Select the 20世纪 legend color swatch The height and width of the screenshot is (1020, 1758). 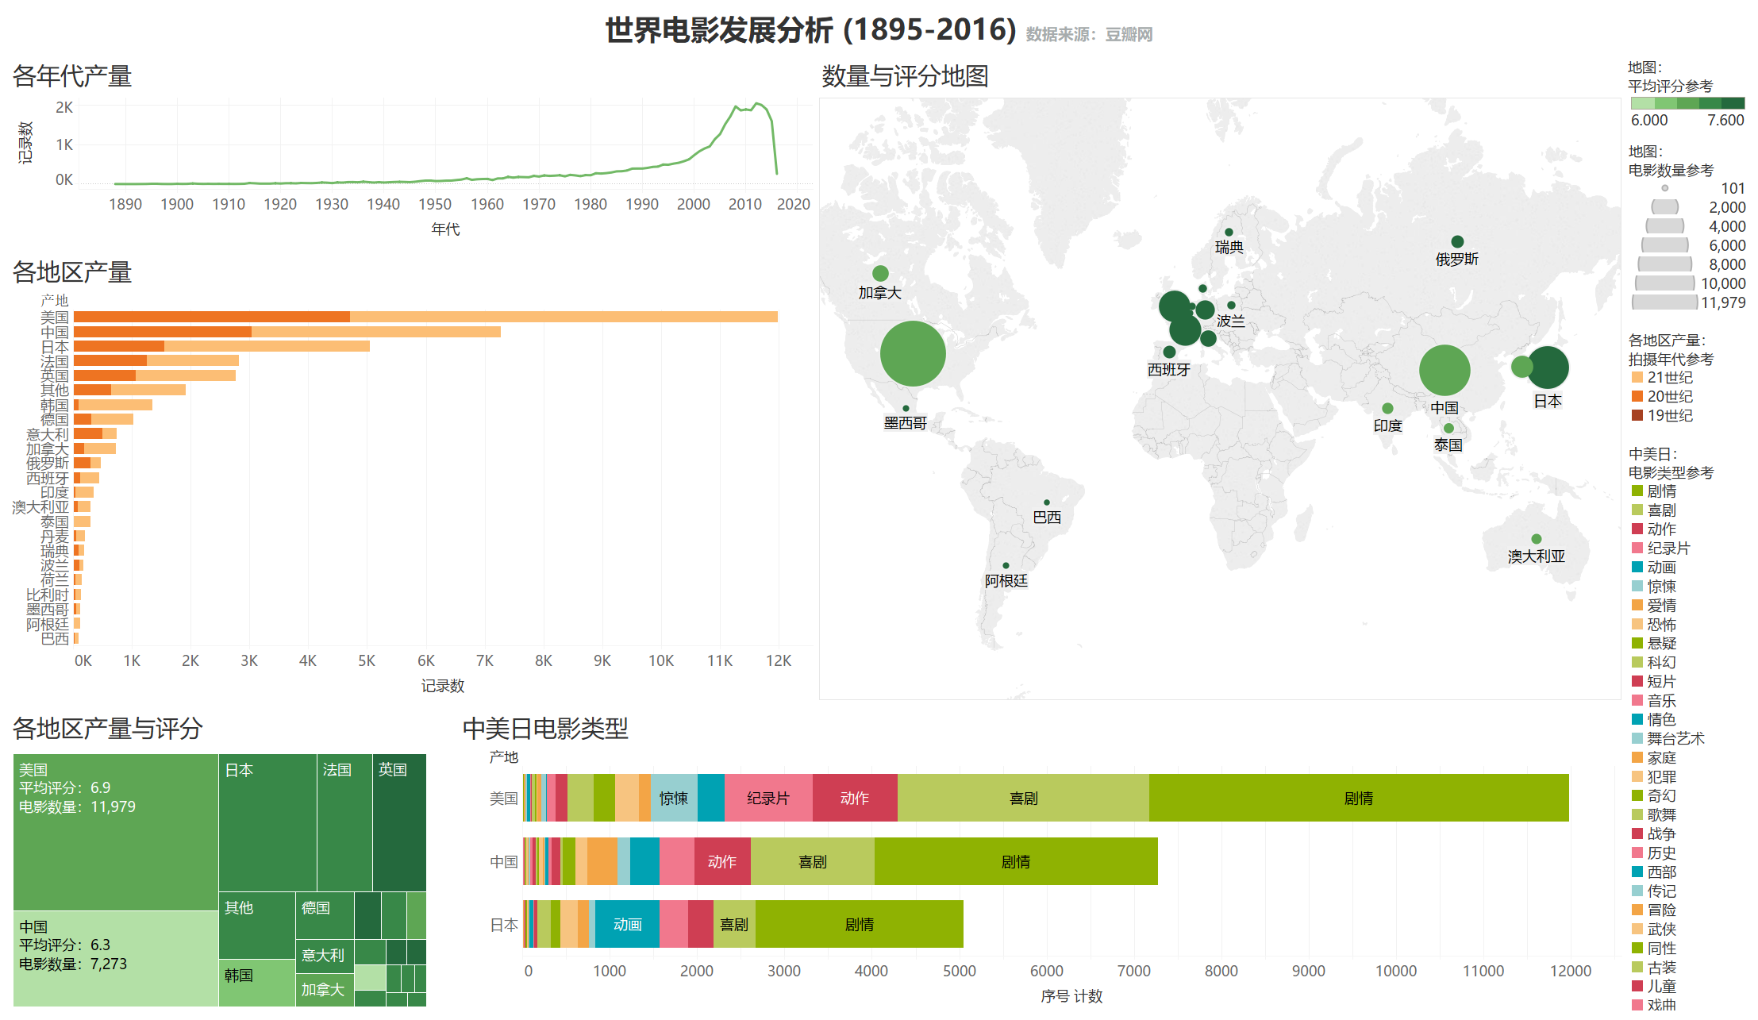click(1637, 396)
